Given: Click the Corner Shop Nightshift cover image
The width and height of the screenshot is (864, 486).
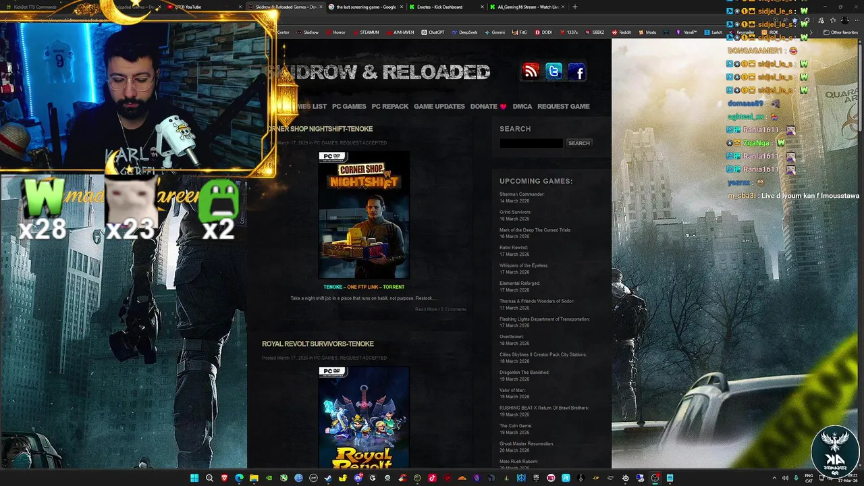Looking at the screenshot, I should coord(364,215).
